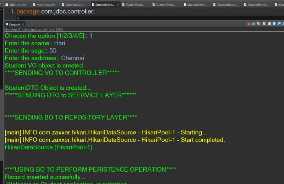
Task: Clear the console output
Action: point(264,24)
